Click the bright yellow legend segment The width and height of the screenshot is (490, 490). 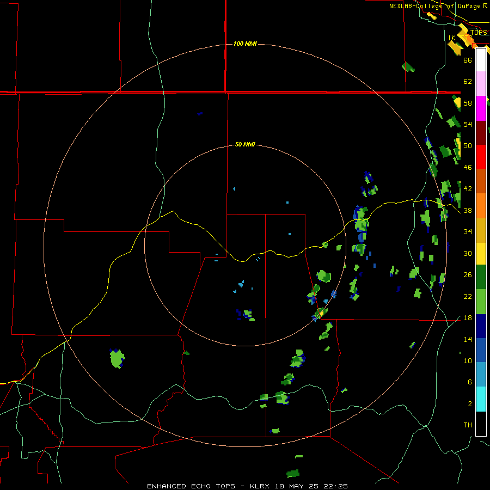tap(481, 254)
